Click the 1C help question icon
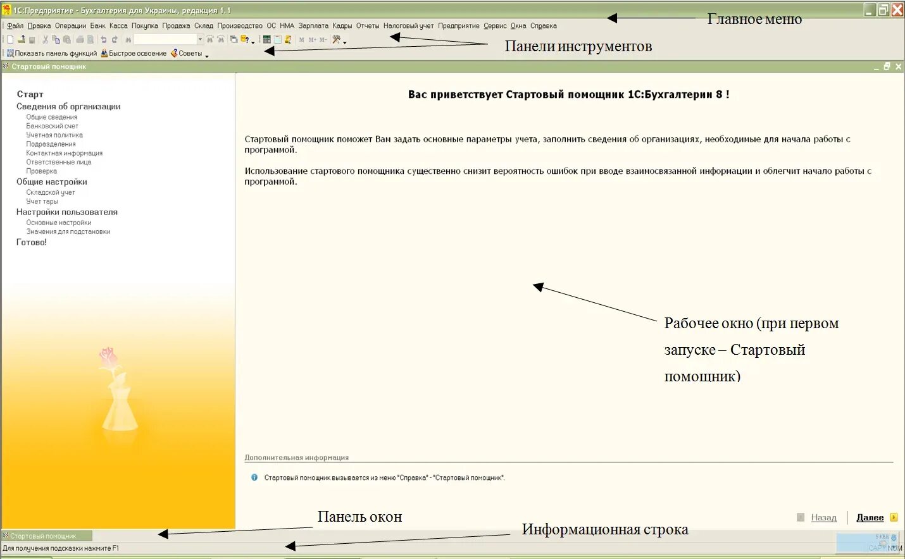 (244, 39)
